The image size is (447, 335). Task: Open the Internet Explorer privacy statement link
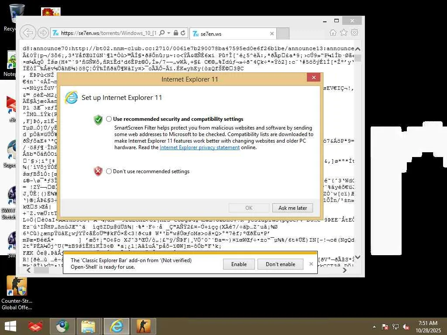tap(199, 147)
